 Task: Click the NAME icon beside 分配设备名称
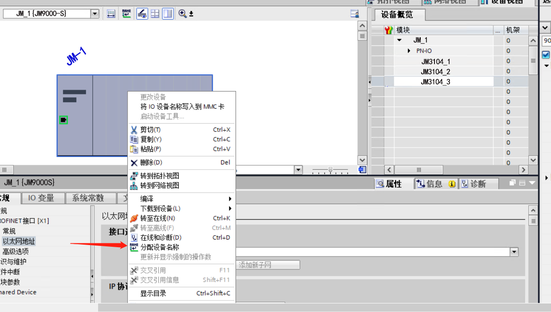pyautogui.click(x=134, y=247)
